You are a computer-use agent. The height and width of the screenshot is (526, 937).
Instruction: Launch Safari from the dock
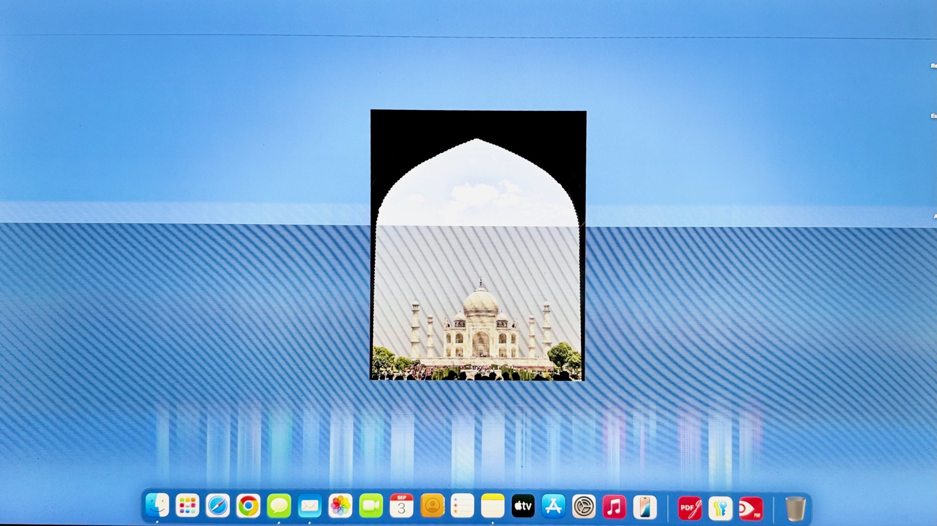point(218,506)
